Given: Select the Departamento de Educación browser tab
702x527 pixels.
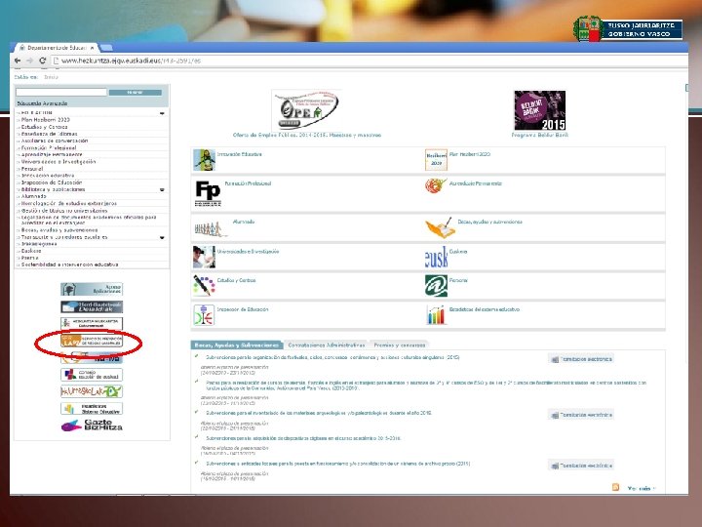Looking at the screenshot, I should point(56,48).
